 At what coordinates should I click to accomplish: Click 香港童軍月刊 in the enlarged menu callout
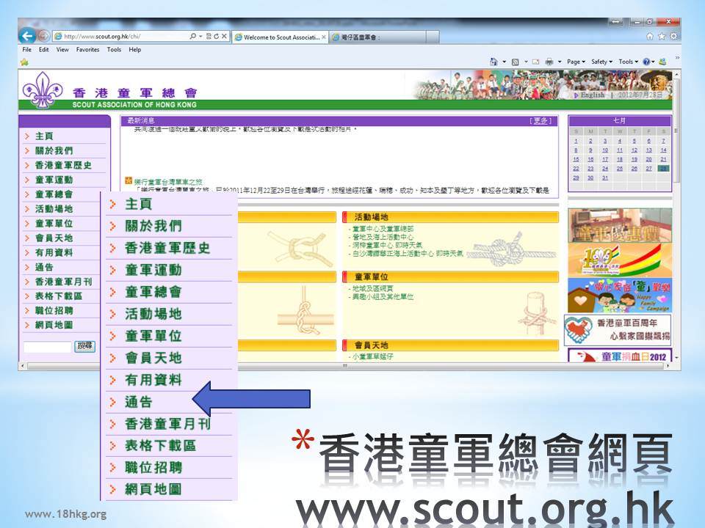167,423
